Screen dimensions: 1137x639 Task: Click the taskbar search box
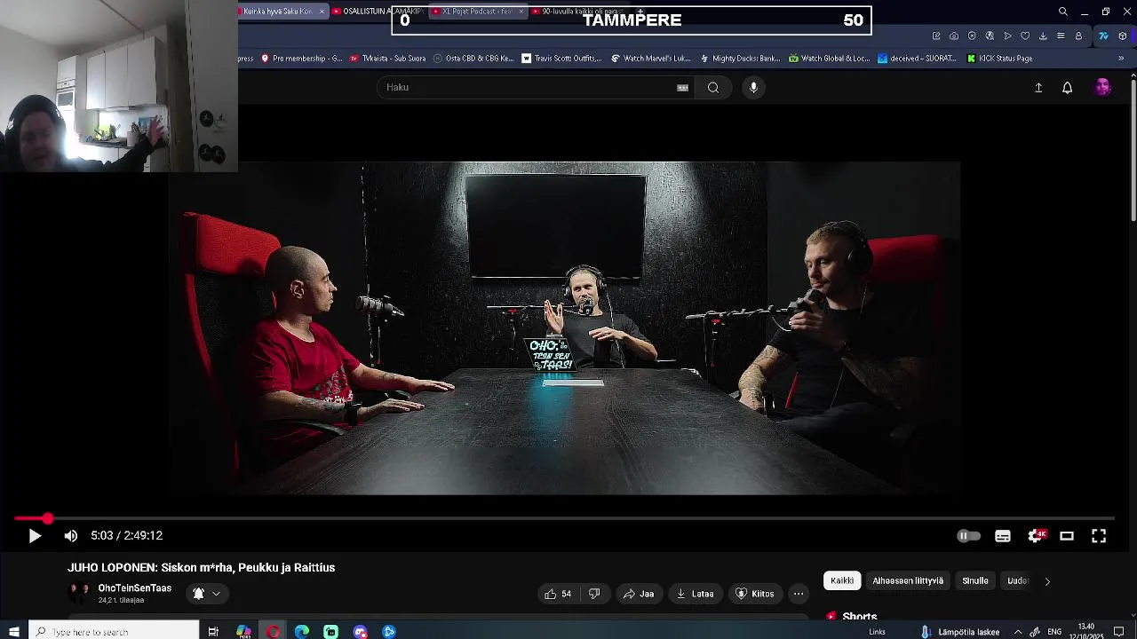click(114, 632)
